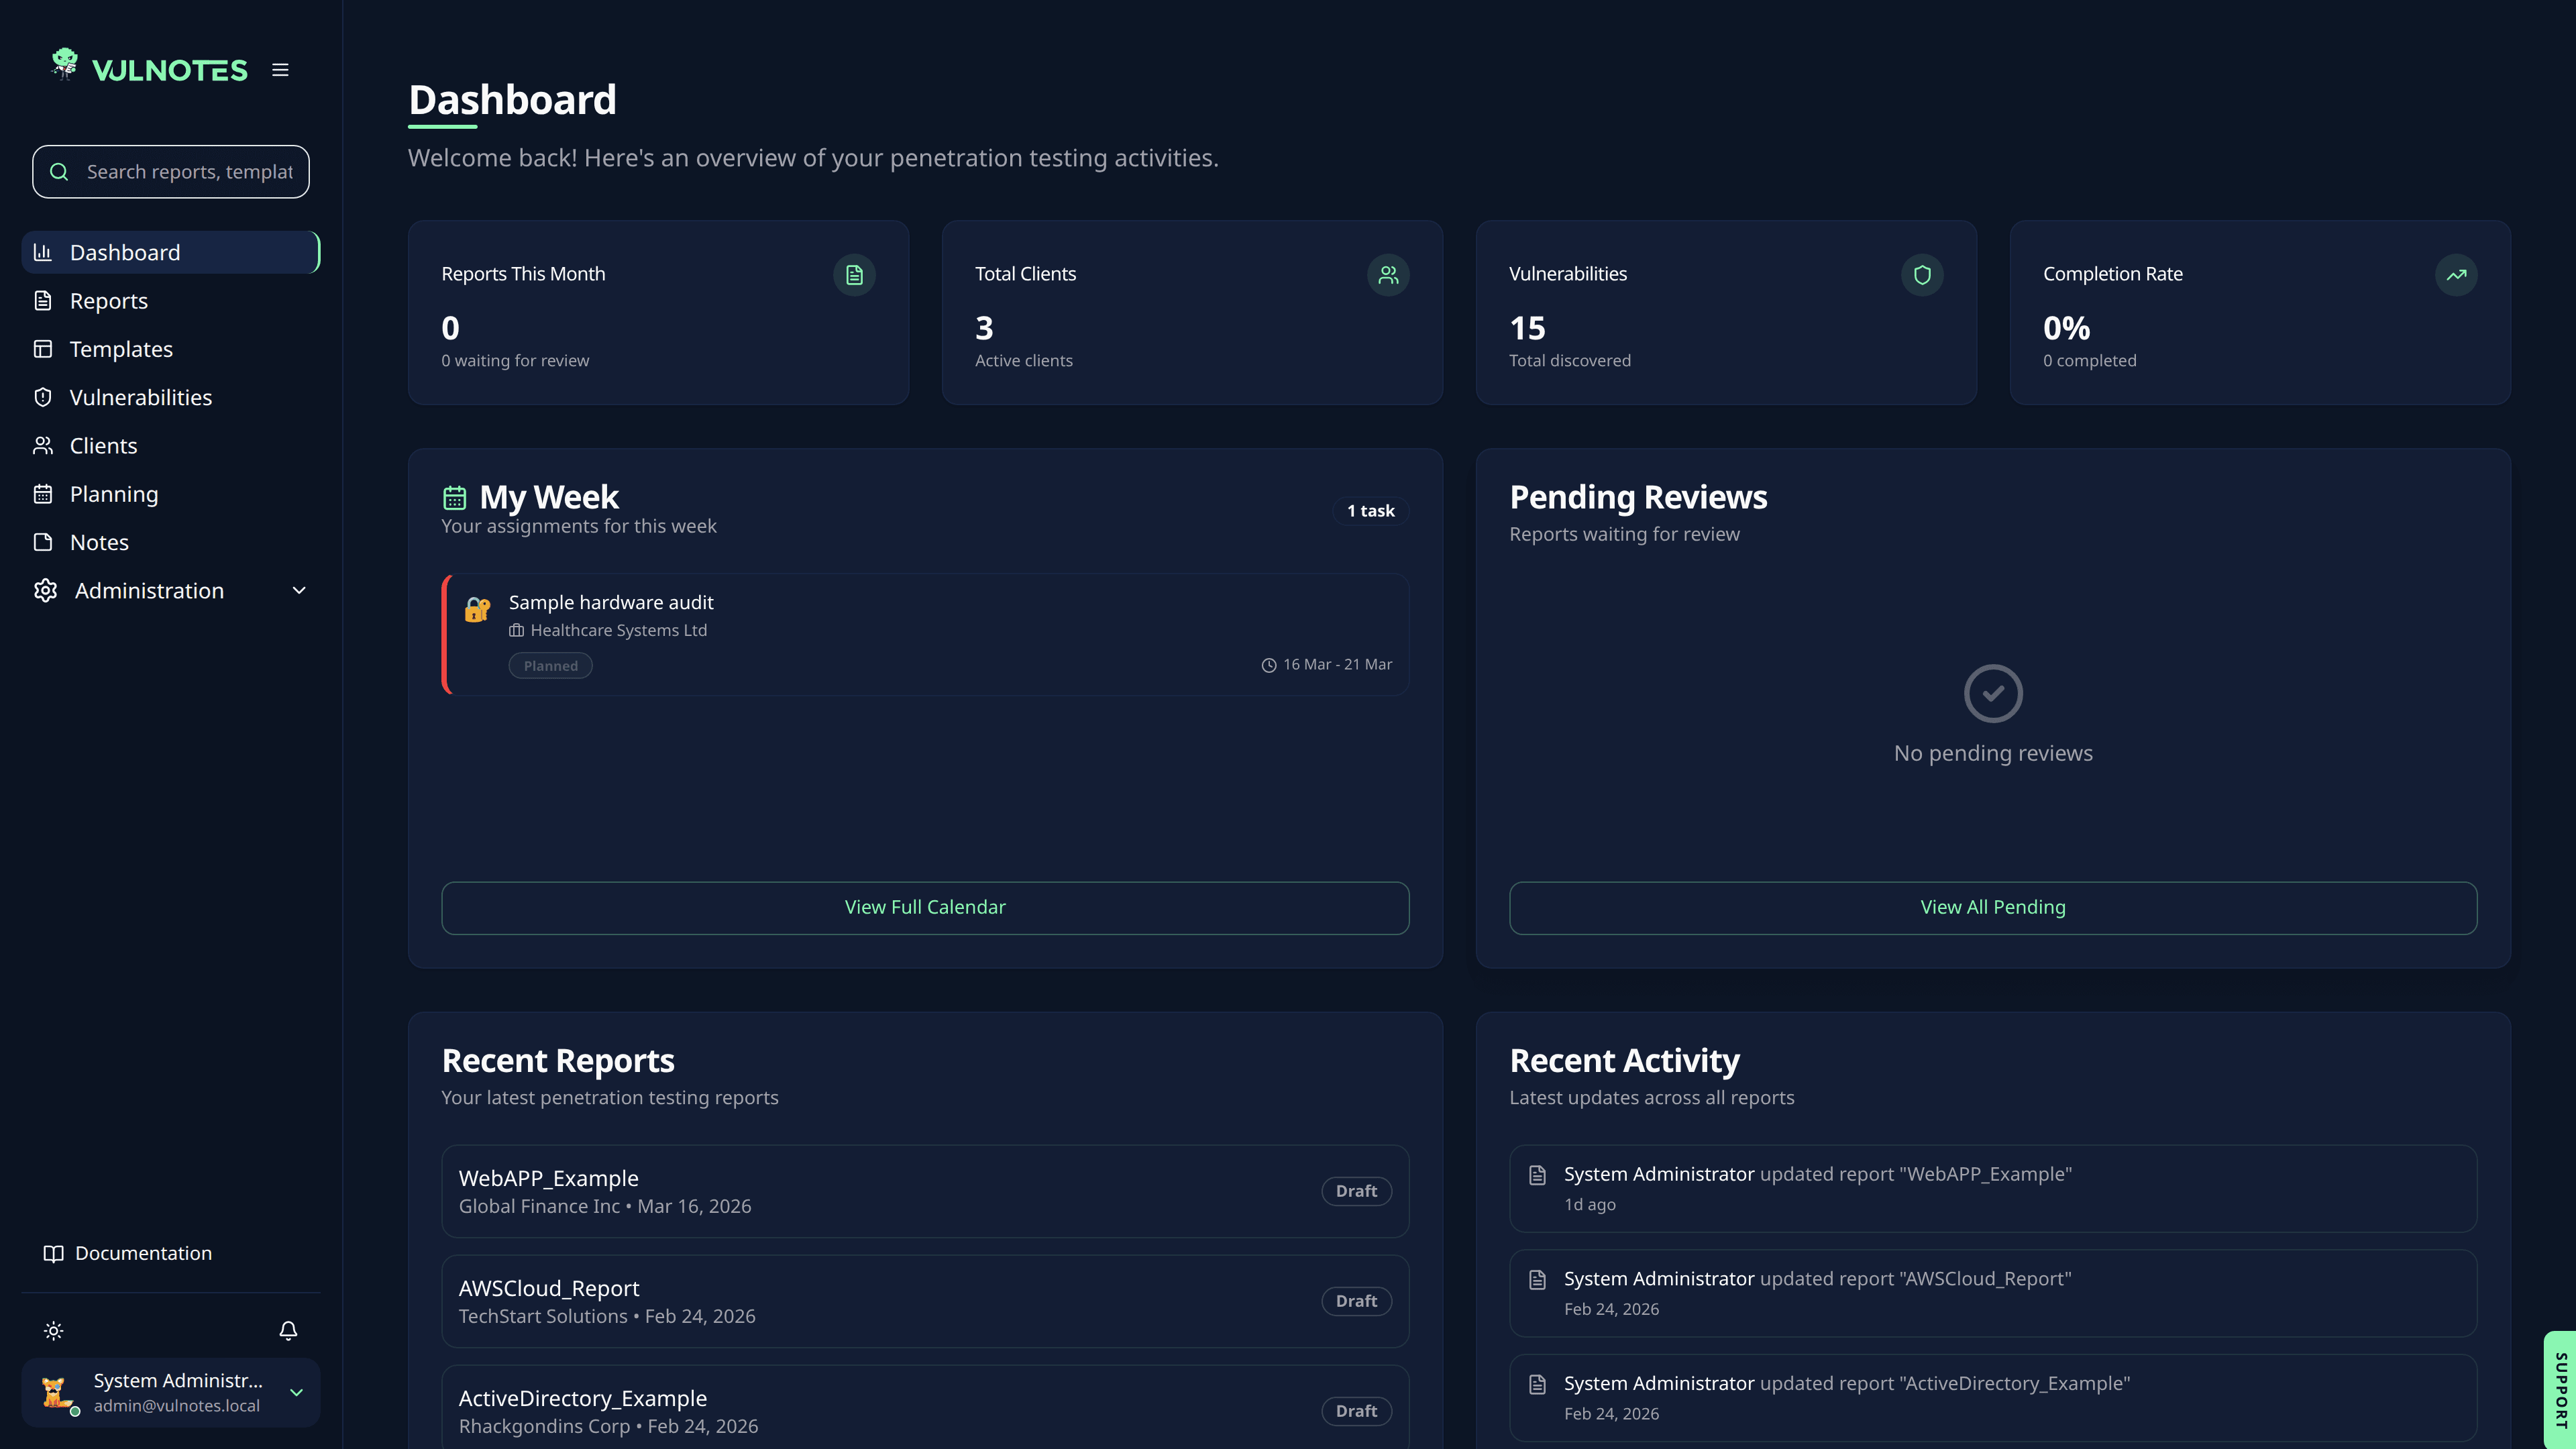Viewport: 2576px width, 1449px height.
Task: Click the Planning calendar icon in sidebar
Action: [43, 494]
